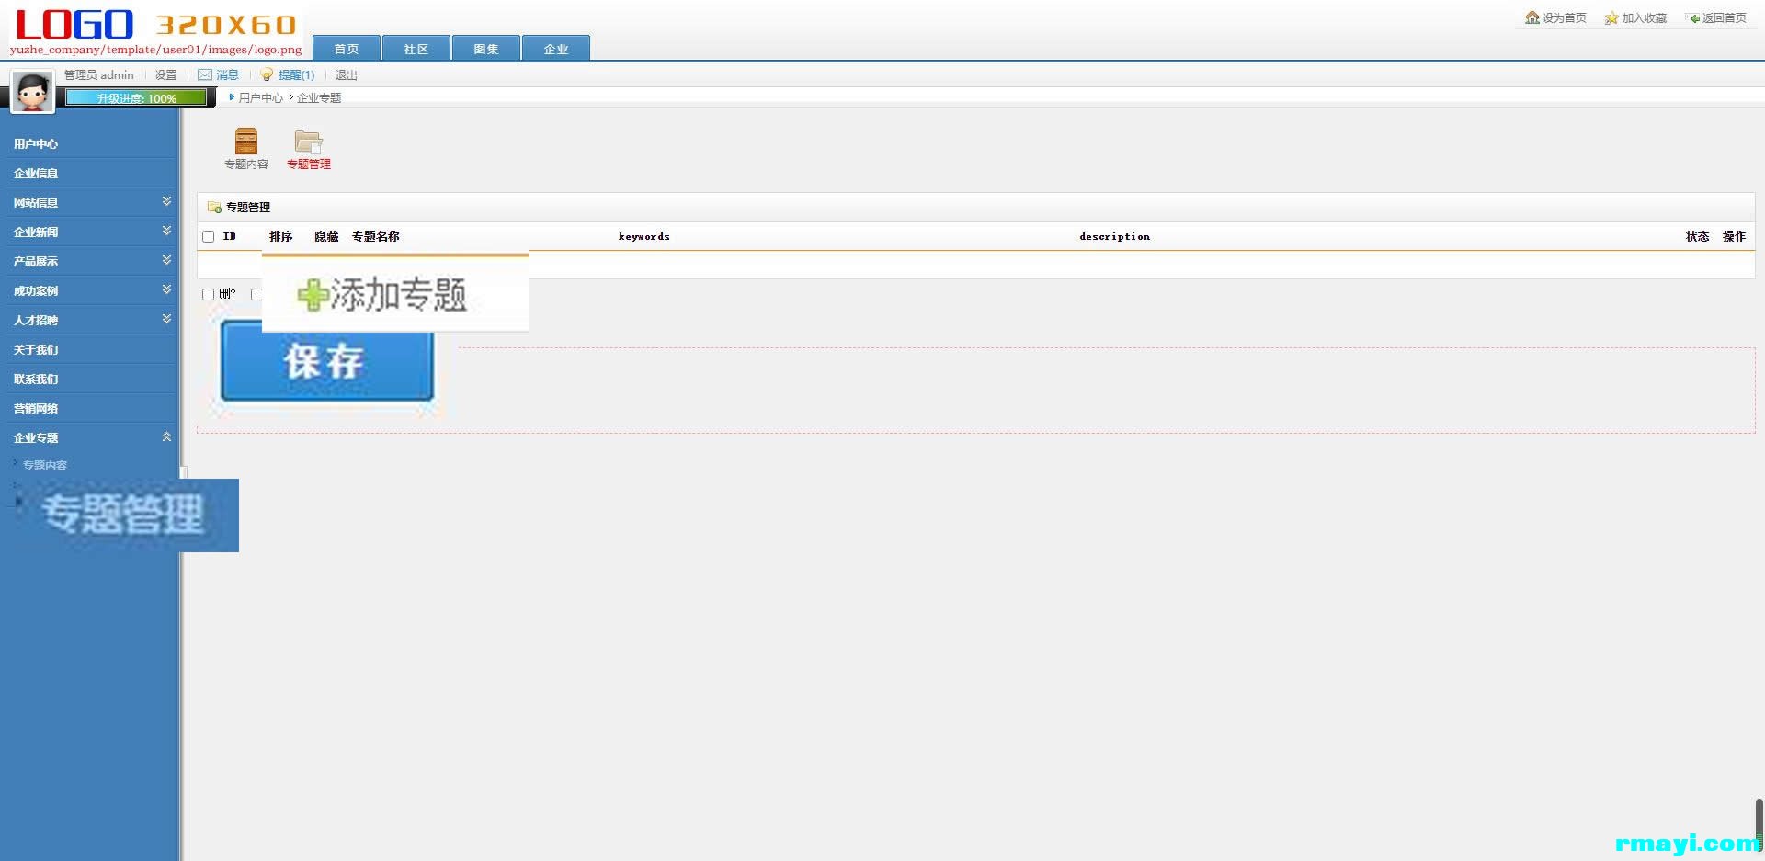Open 用户中心 in the sidebar
The image size is (1765, 861).
click(36, 144)
